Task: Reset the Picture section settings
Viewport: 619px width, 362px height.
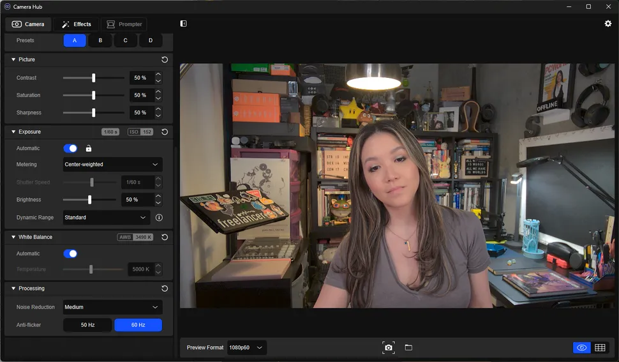Action: tap(165, 59)
